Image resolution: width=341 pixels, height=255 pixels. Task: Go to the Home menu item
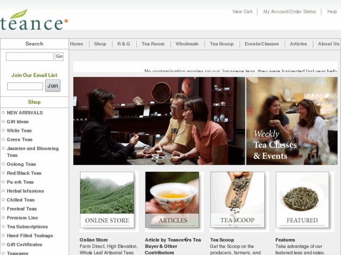point(76,44)
